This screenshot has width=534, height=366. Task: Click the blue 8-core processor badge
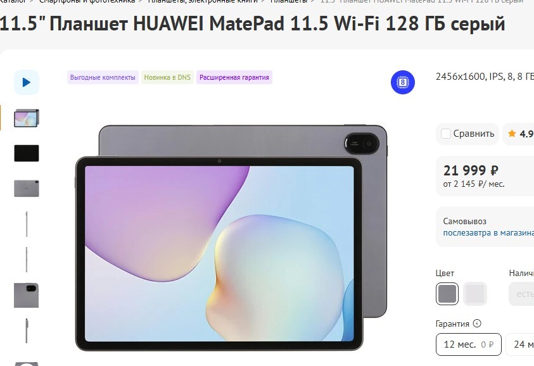click(x=402, y=82)
